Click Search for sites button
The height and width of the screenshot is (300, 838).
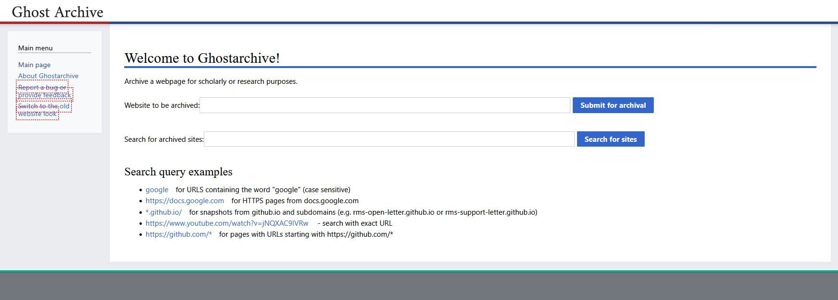pos(611,139)
